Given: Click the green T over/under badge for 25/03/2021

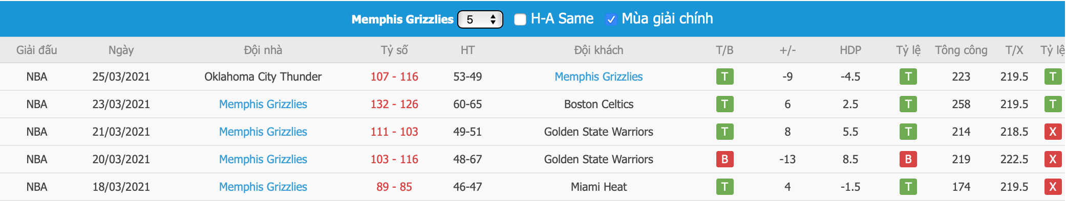Looking at the screenshot, I should click(x=1053, y=77).
